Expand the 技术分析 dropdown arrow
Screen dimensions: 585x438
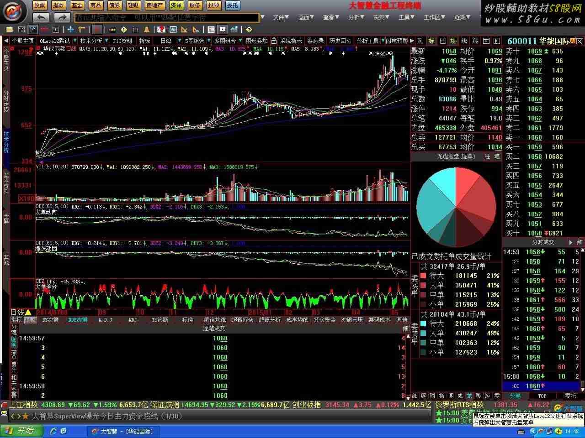106,41
